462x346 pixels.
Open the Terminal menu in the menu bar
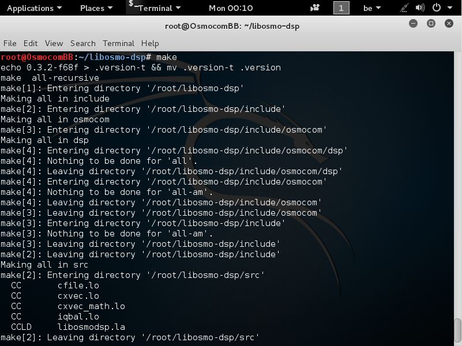pyautogui.click(x=118, y=44)
